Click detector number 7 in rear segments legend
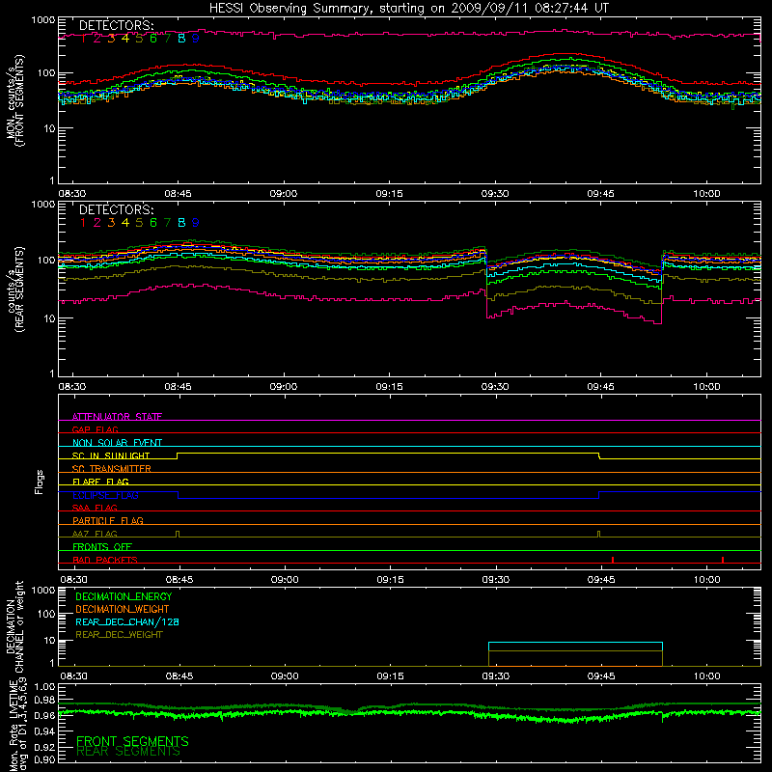Screen dimensions: 772x772 pyautogui.click(x=167, y=223)
